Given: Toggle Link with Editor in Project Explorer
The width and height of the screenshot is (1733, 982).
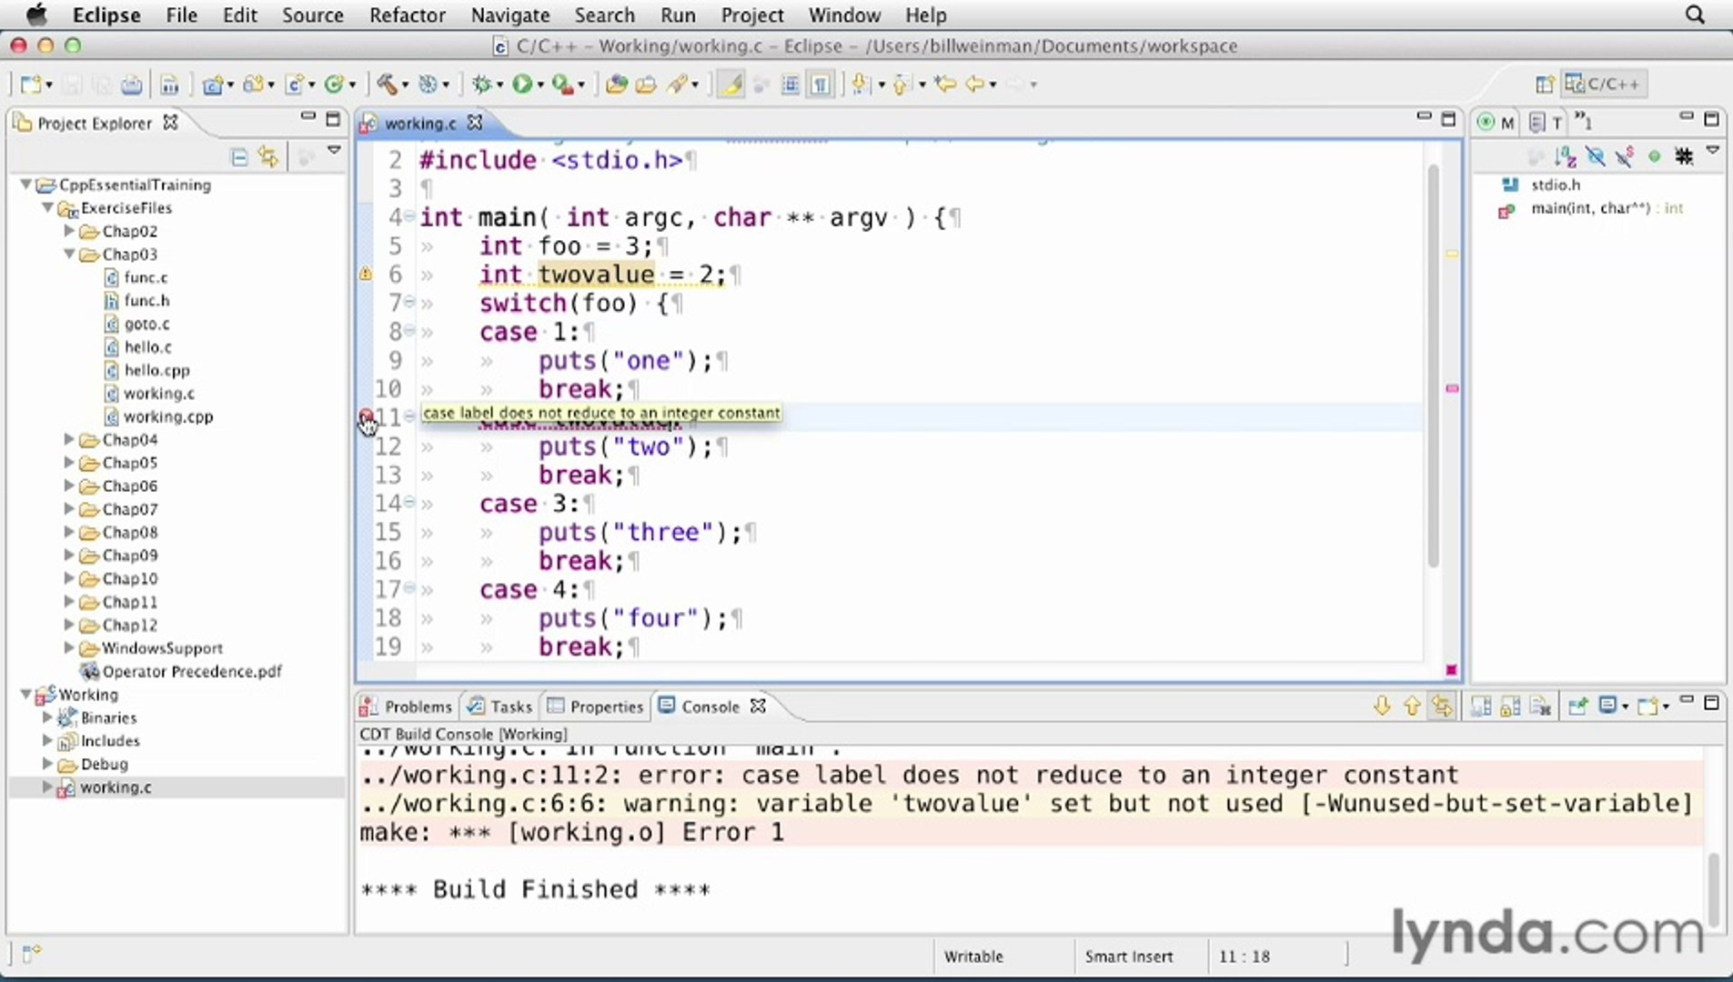Looking at the screenshot, I should pyautogui.click(x=268, y=157).
